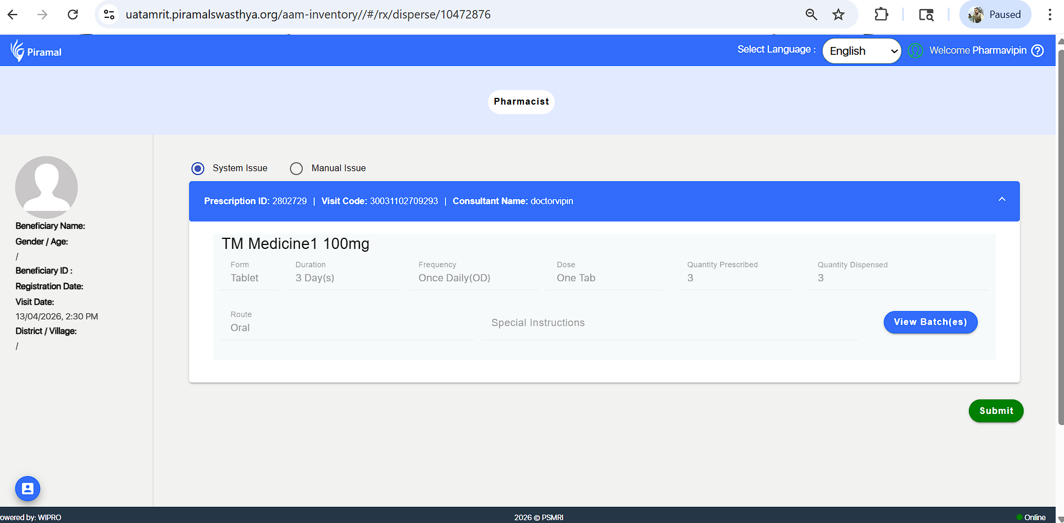Open the Select Language dropdown
The height and width of the screenshot is (523, 1064).
[861, 51]
